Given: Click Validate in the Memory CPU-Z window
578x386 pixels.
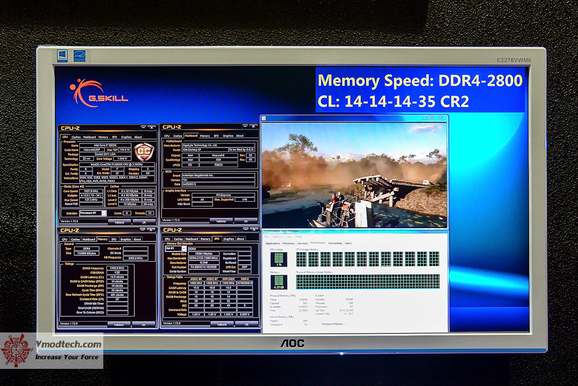Looking at the screenshot, I should [119, 325].
